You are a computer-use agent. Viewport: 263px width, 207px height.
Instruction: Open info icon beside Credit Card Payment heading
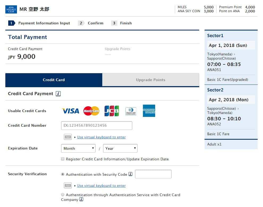(x=58, y=94)
